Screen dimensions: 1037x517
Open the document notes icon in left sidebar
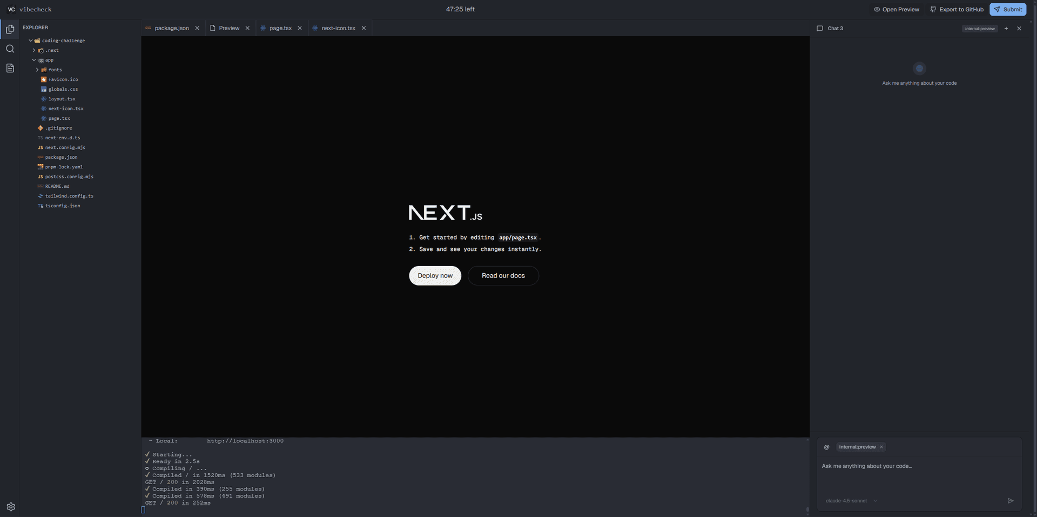pyautogui.click(x=10, y=68)
